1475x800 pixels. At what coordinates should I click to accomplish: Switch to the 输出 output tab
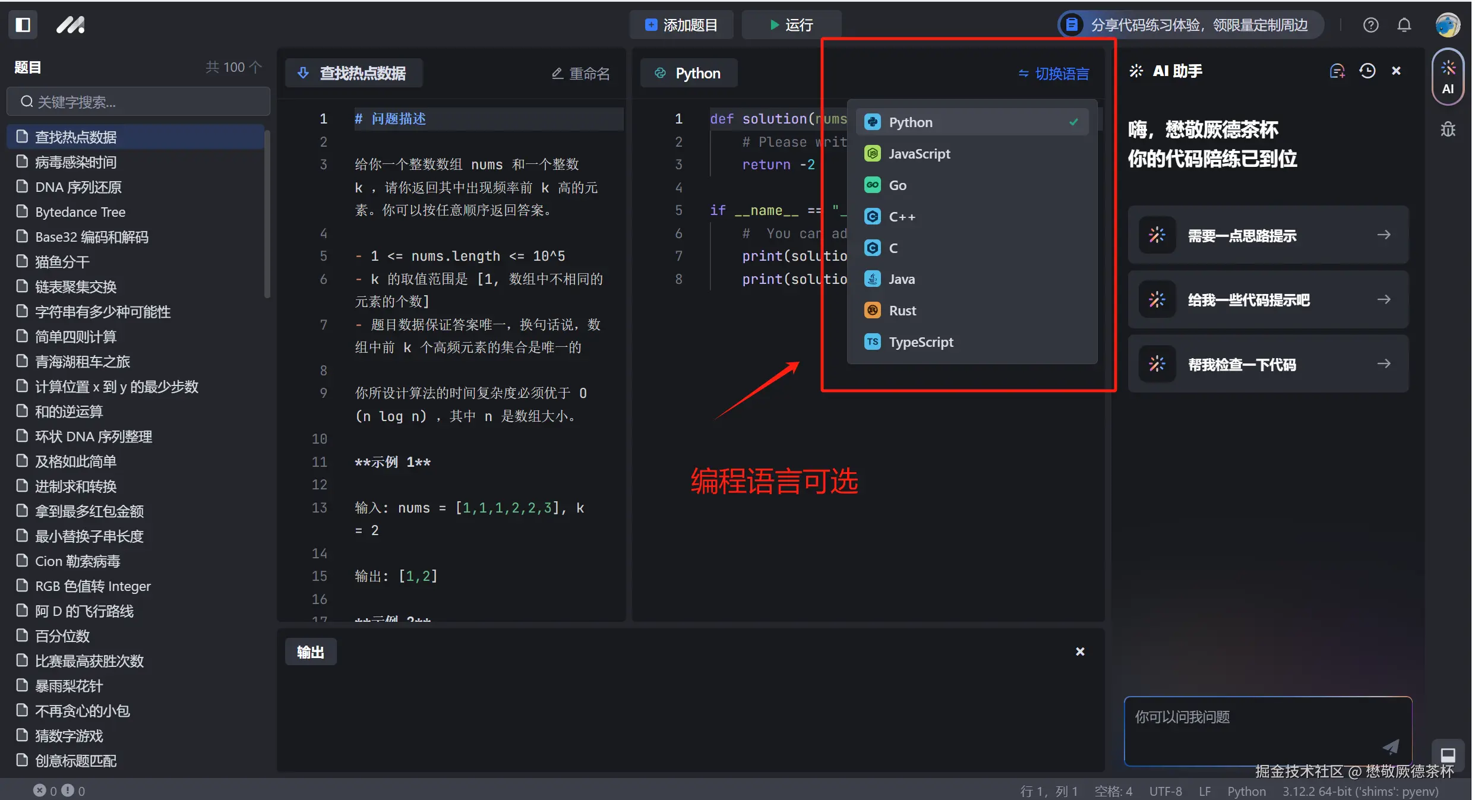click(x=310, y=652)
